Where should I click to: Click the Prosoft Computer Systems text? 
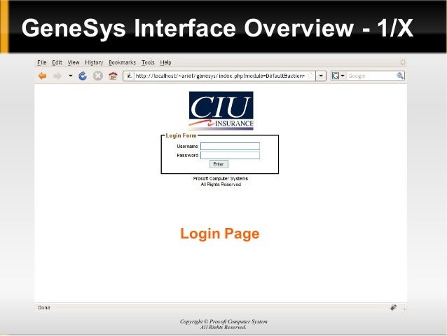pos(221,179)
